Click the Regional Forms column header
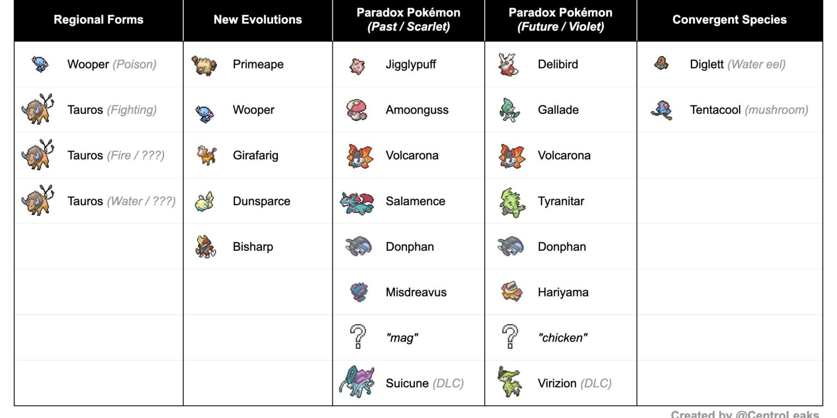Viewport: 837px width, 418px height. pyautogui.click(x=99, y=20)
